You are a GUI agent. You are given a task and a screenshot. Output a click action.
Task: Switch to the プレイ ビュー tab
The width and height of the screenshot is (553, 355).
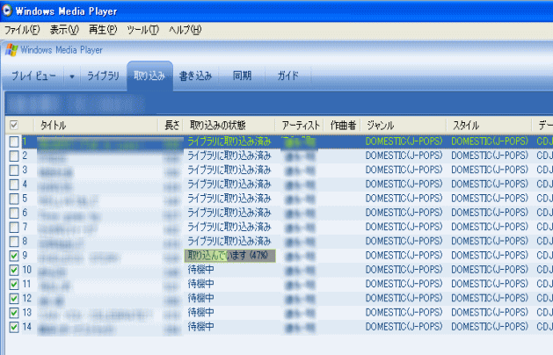pos(34,76)
